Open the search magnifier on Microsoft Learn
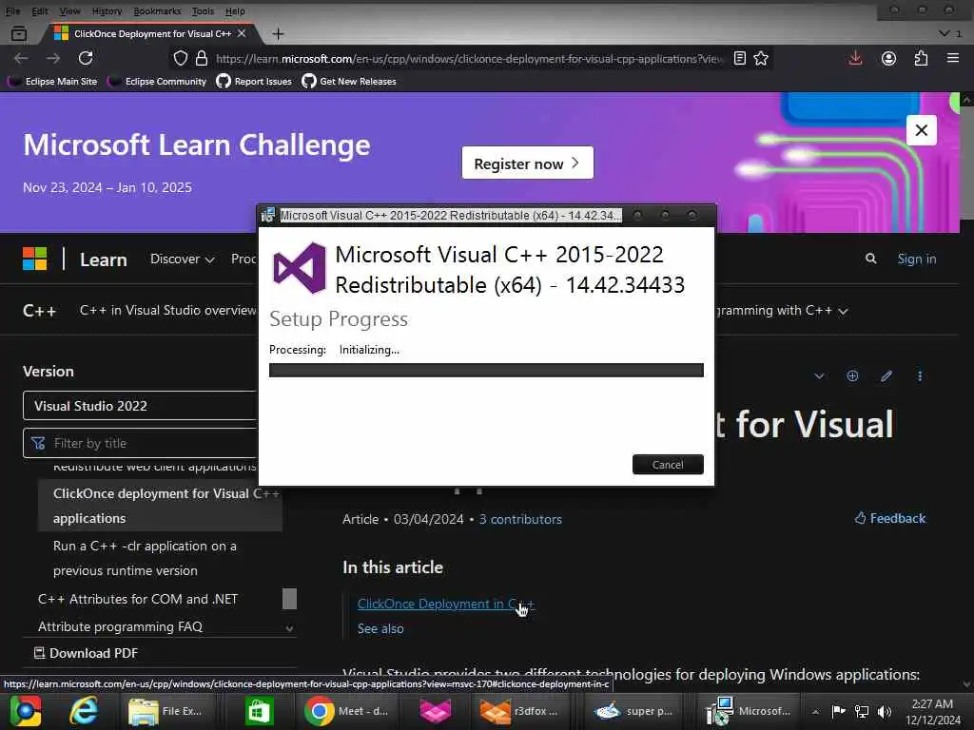 coord(871,259)
